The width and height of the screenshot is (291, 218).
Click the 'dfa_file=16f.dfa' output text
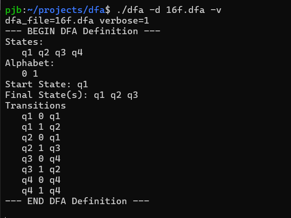point(50,21)
